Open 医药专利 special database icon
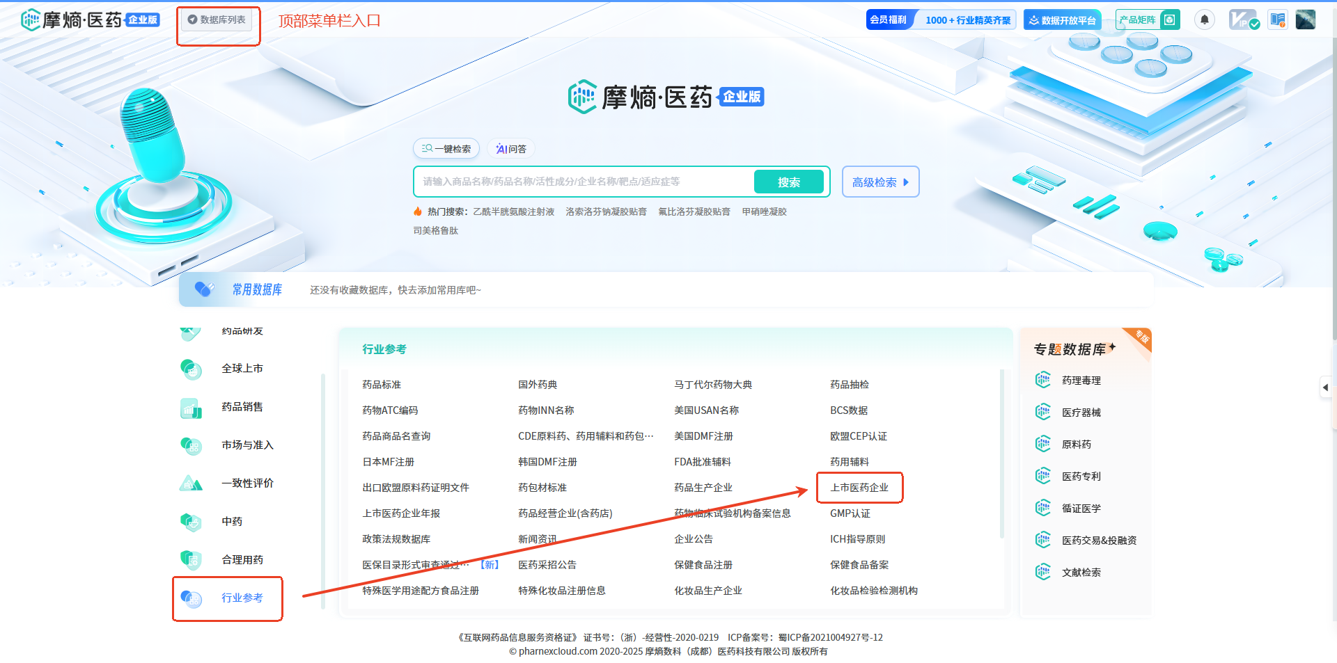The image size is (1337, 663). tap(1043, 476)
